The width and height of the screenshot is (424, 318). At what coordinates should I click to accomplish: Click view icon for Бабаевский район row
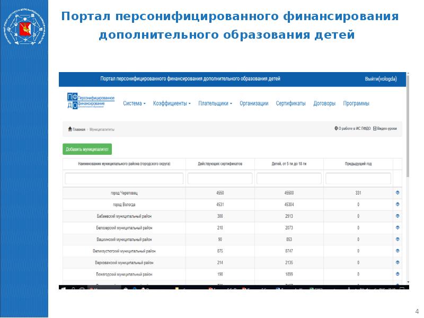(x=397, y=216)
